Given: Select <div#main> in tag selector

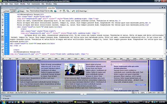Looking at the screenshot, I should [x=11, y=93].
